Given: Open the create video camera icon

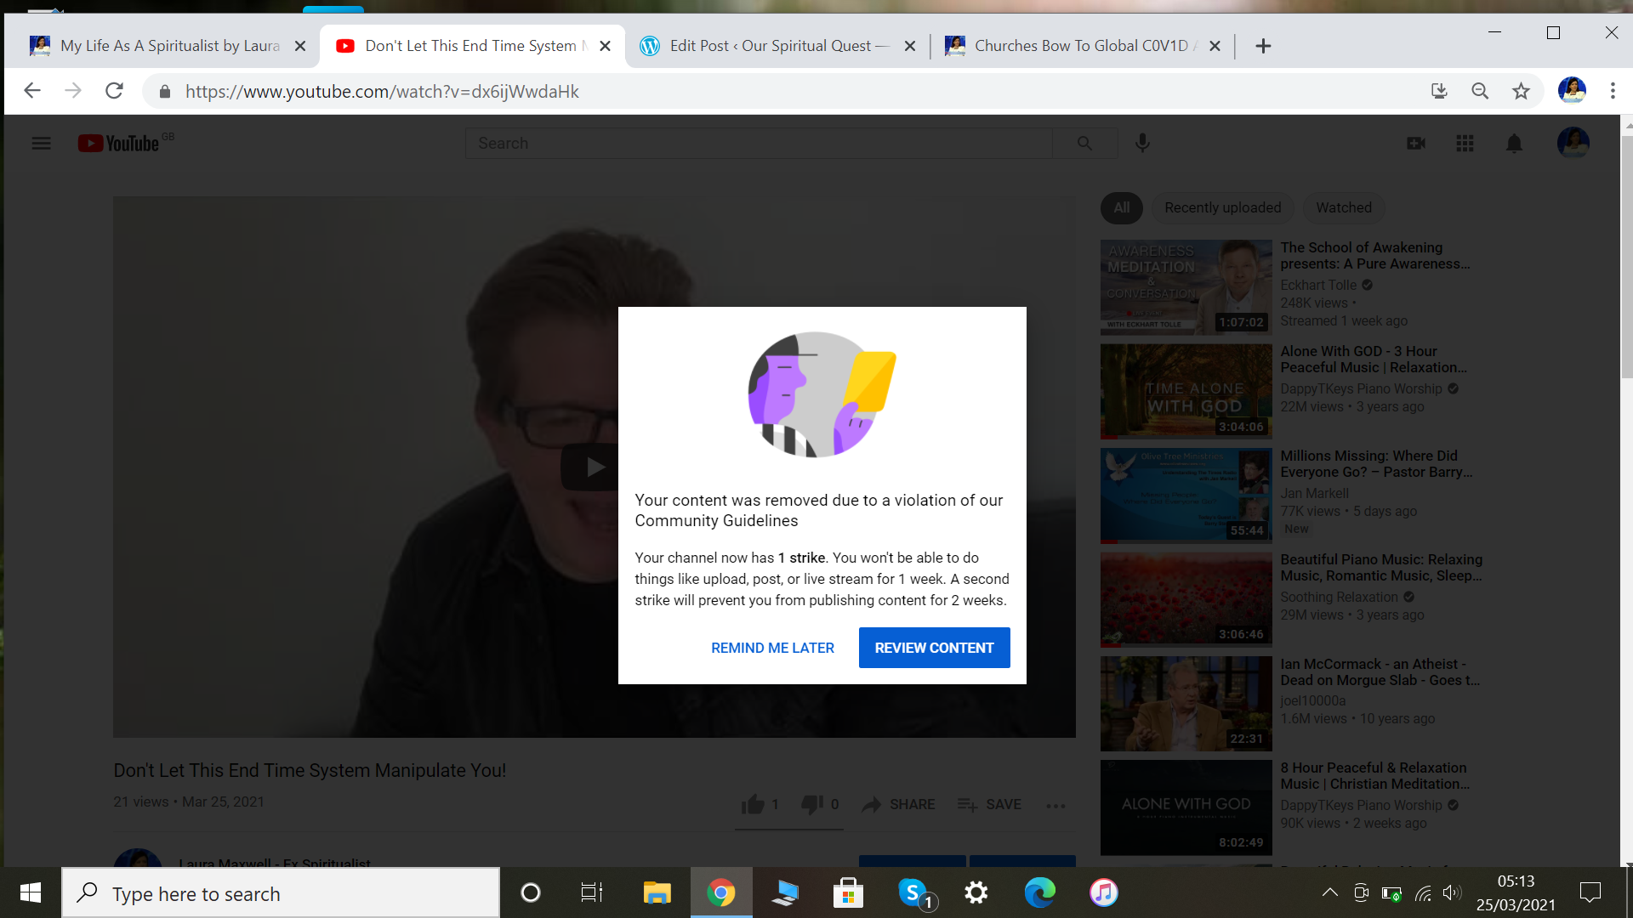Looking at the screenshot, I should click(1416, 143).
